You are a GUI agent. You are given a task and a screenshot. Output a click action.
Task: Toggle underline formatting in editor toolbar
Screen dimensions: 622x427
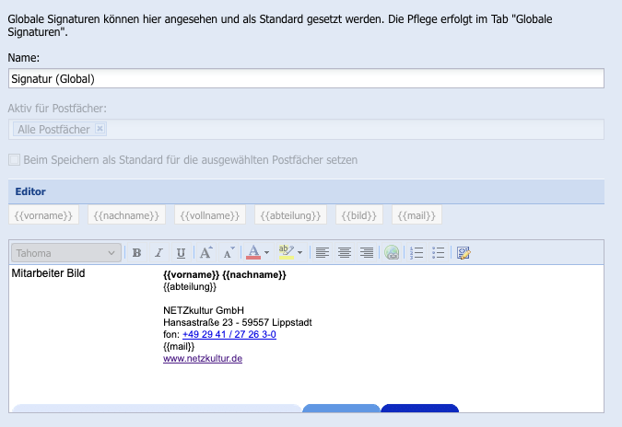181,253
